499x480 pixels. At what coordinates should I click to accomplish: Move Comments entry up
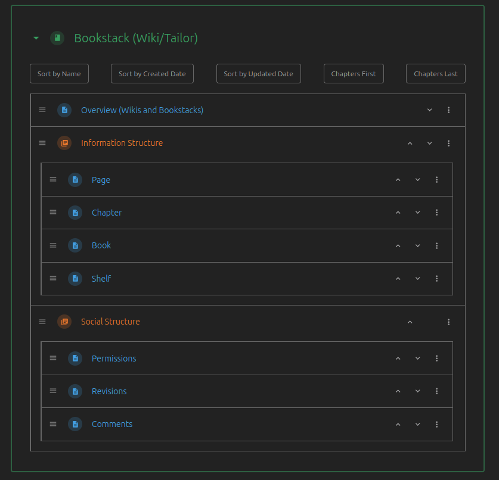tap(398, 425)
